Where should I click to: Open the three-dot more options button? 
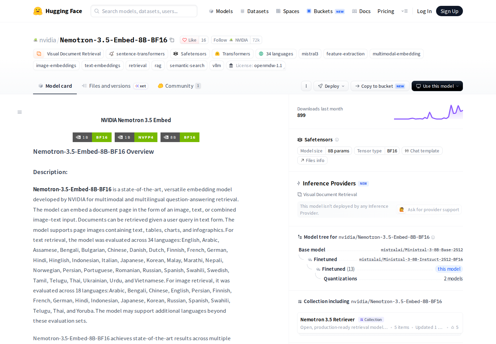coord(306,86)
